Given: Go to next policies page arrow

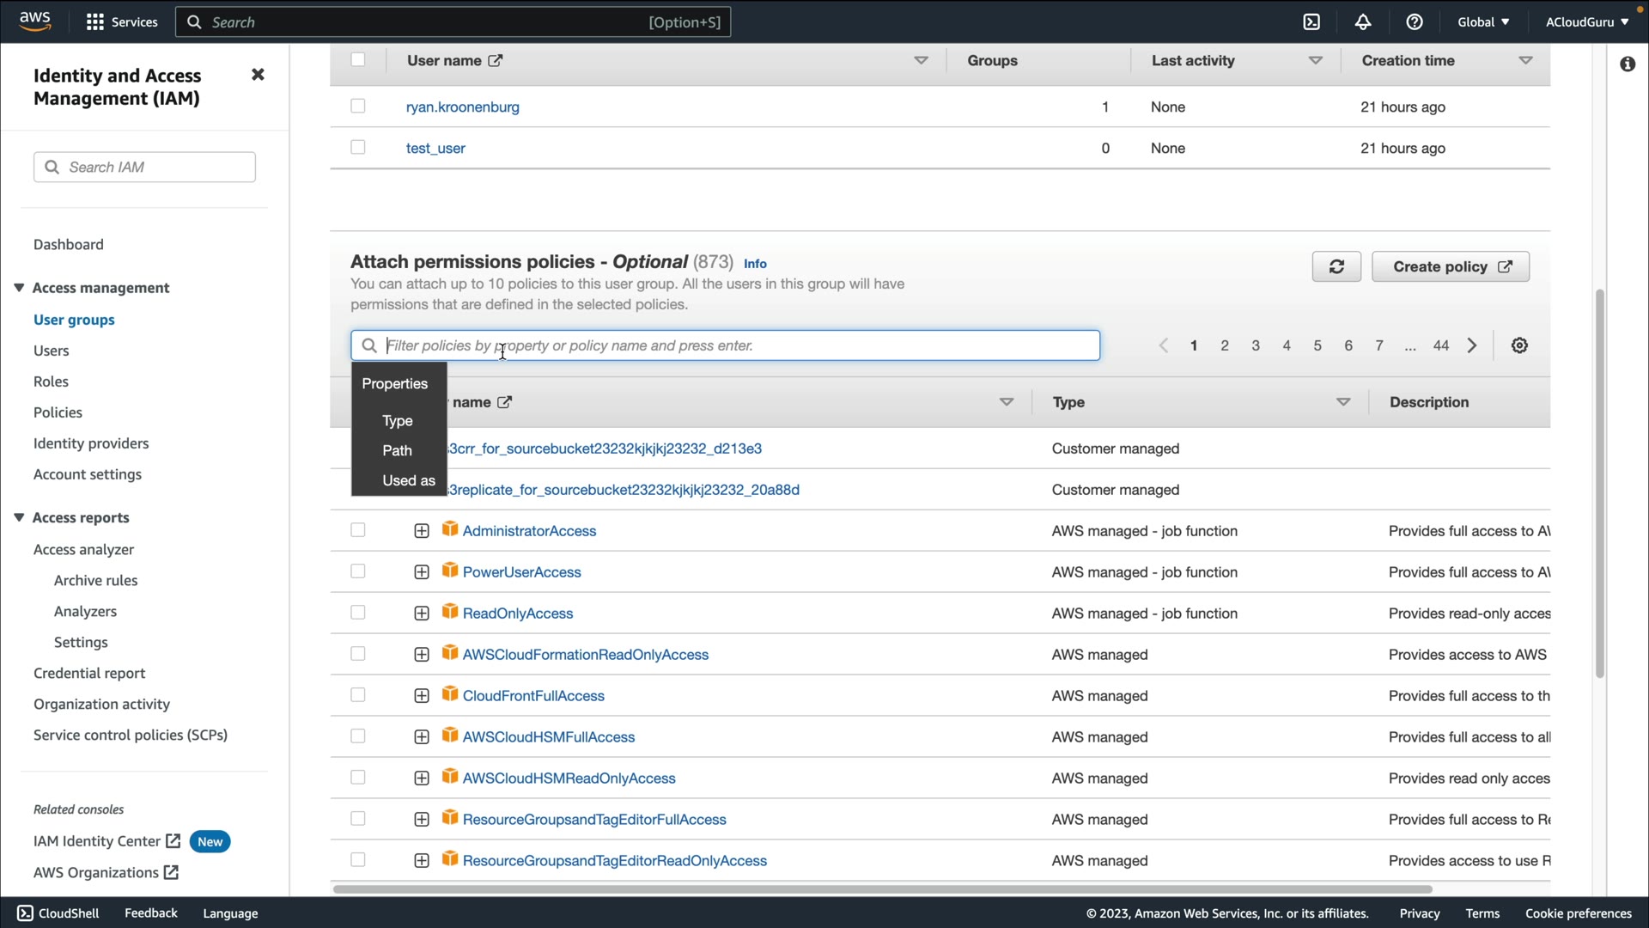Looking at the screenshot, I should point(1472,345).
